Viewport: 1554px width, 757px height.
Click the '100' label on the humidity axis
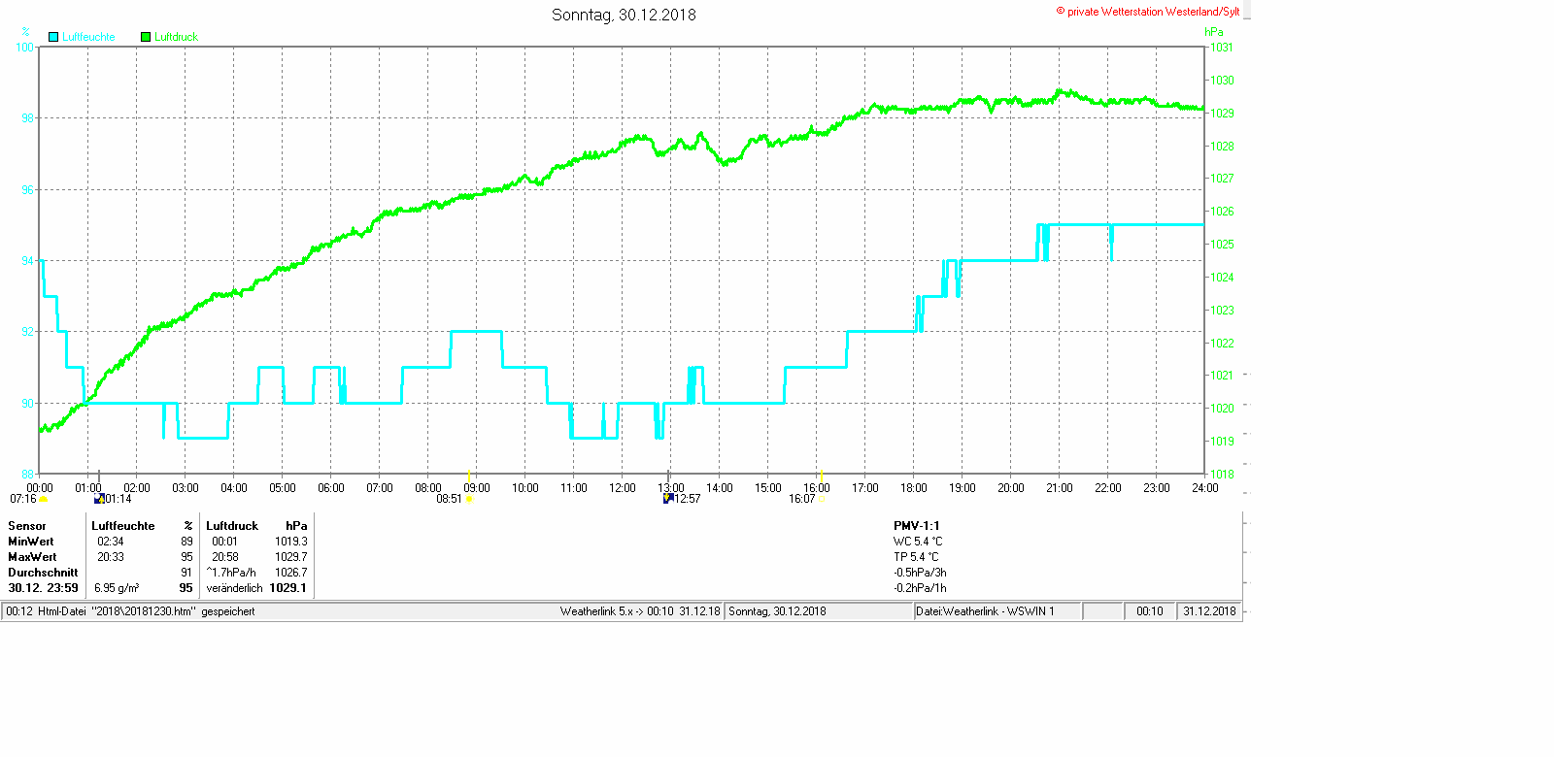click(x=24, y=47)
